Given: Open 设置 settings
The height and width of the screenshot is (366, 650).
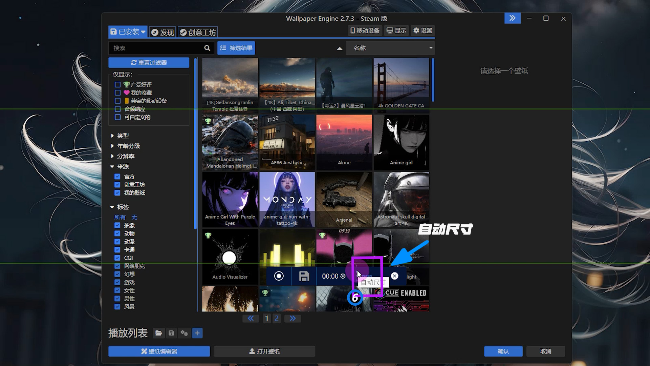Looking at the screenshot, I should 423,30.
